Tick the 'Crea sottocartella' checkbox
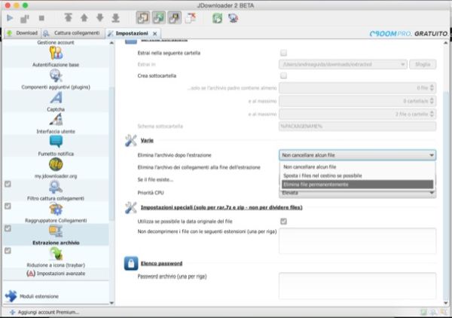 pos(284,77)
